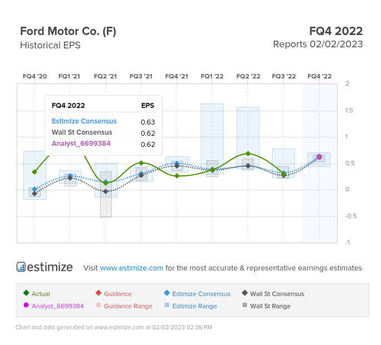381x345 pixels.
Task: Click Analyst_6699384 in the tooltip
Action: click(x=81, y=144)
